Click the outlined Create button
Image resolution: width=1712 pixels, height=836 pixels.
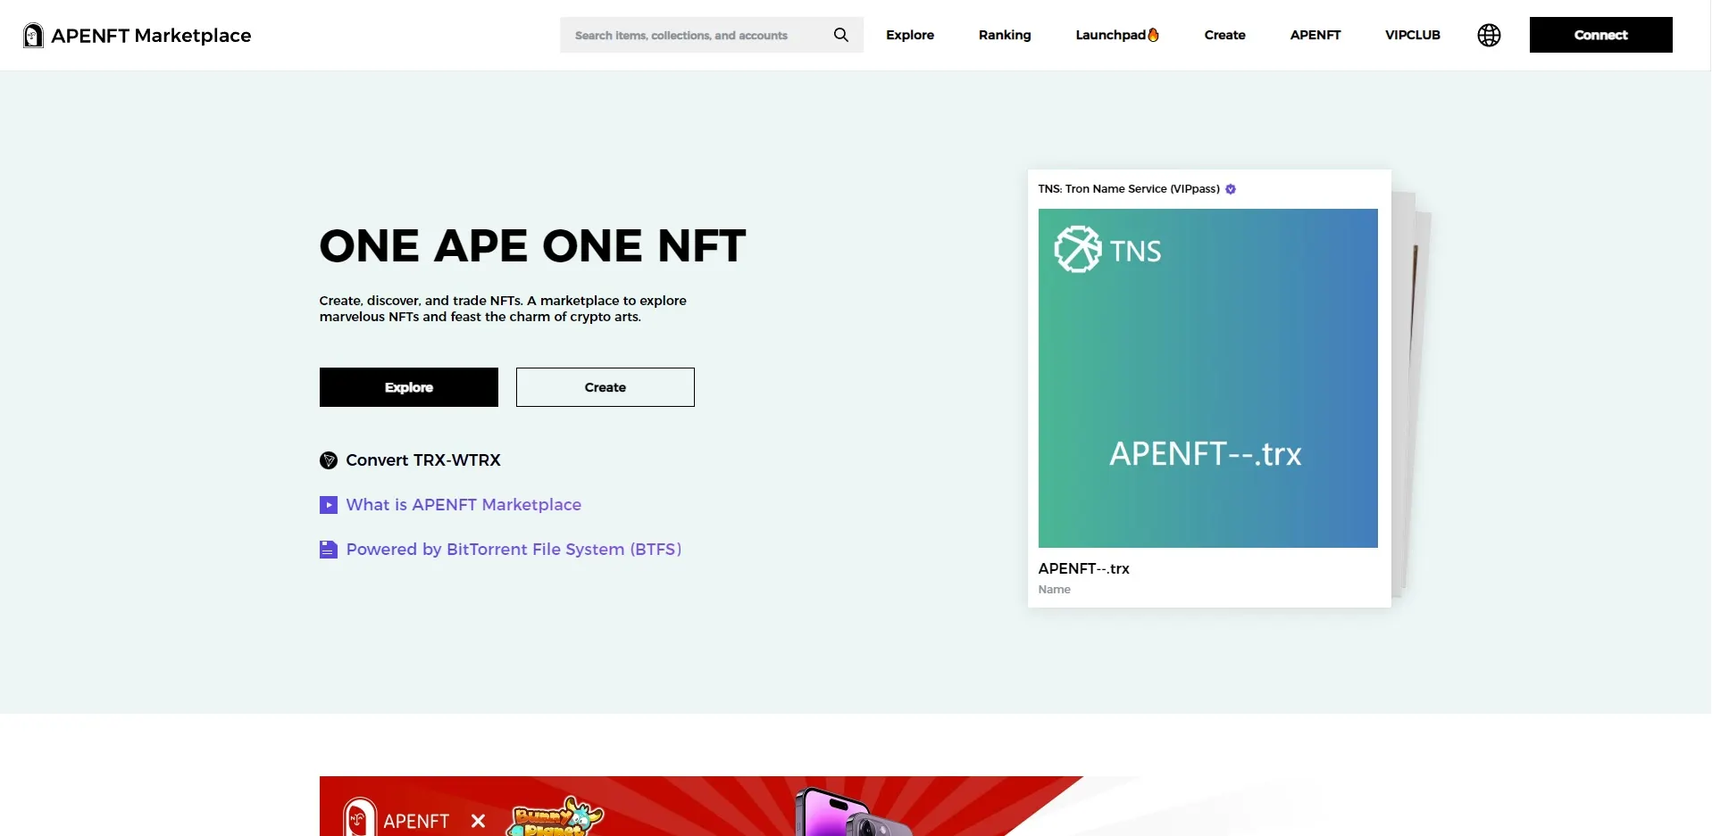tap(605, 386)
